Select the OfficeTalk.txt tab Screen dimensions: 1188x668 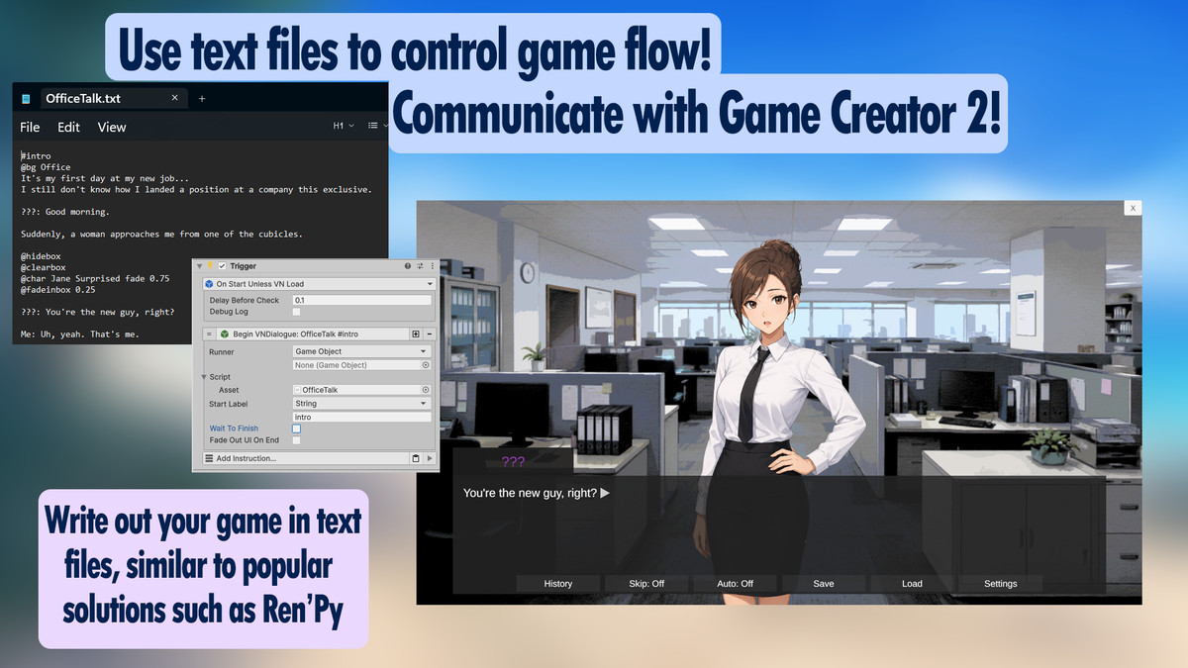[112, 98]
